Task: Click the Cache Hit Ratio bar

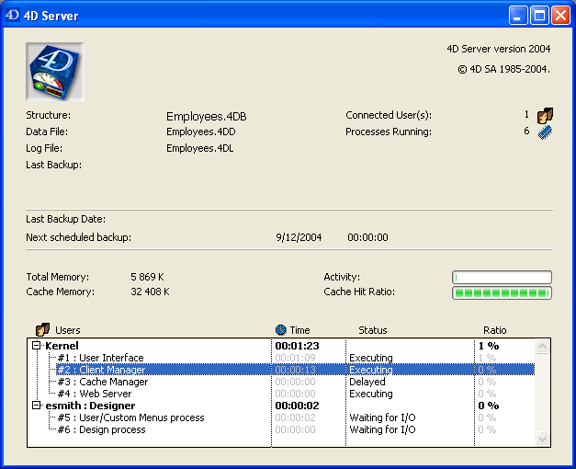Action: [x=502, y=293]
